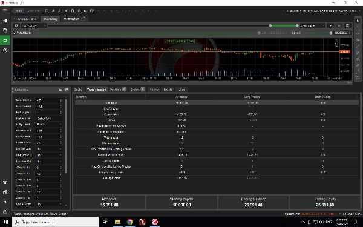The height and width of the screenshot is (227, 363).
Task: Open the account selector in the top right
Action: click(x=321, y=11)
